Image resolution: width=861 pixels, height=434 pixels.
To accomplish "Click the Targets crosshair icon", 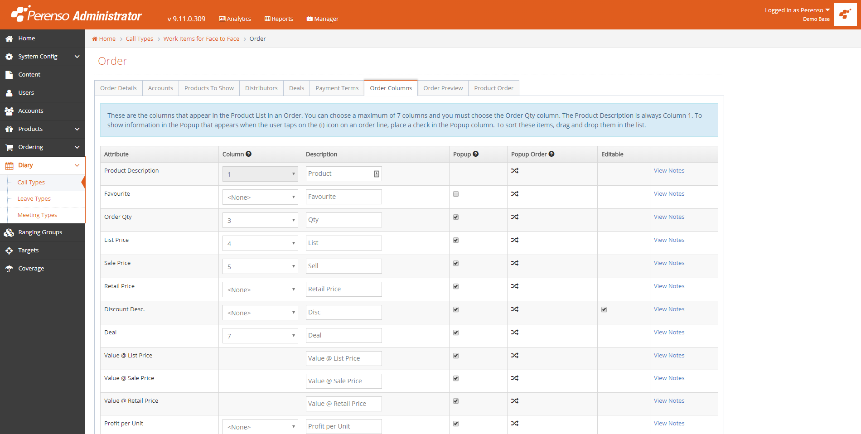I will click(9, 251).
